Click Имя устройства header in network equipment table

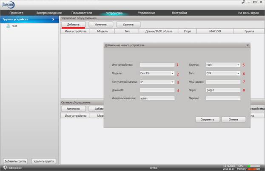coord(75,116)
